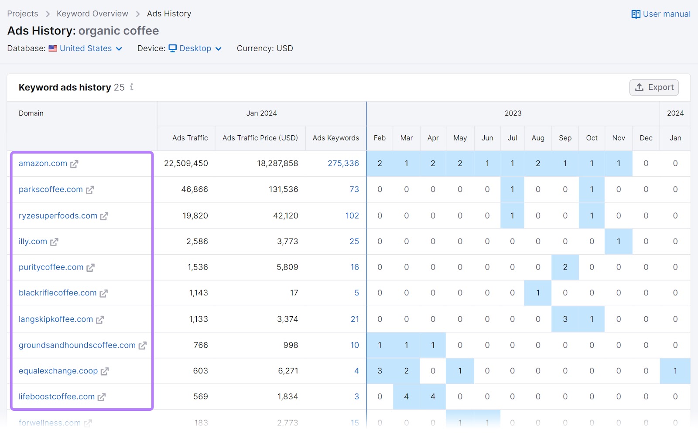Open the ryzesuperfoods.com domain link
The height and width of the screenshot is (434, 698).
[57, 215]
